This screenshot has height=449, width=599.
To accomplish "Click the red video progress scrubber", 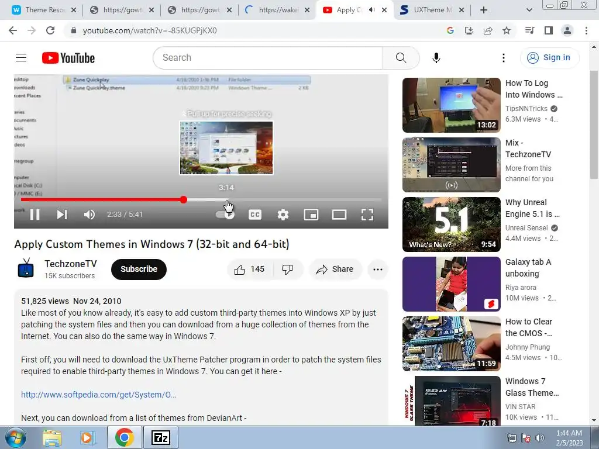I will [184, 199].
